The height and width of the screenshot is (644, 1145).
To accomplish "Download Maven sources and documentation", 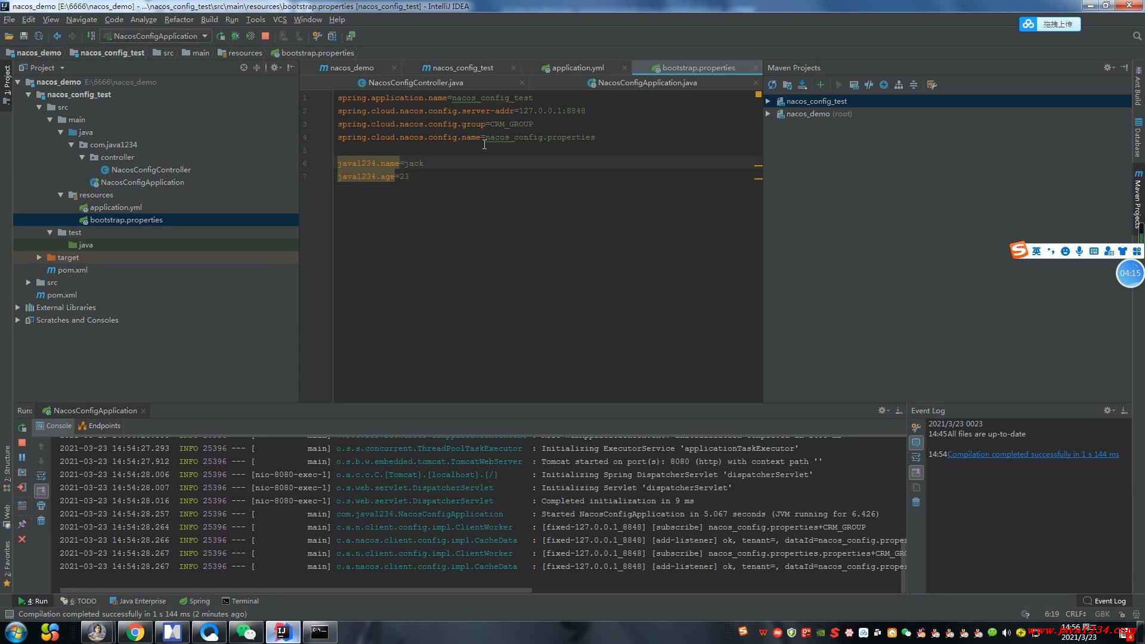I will [802, 85].
